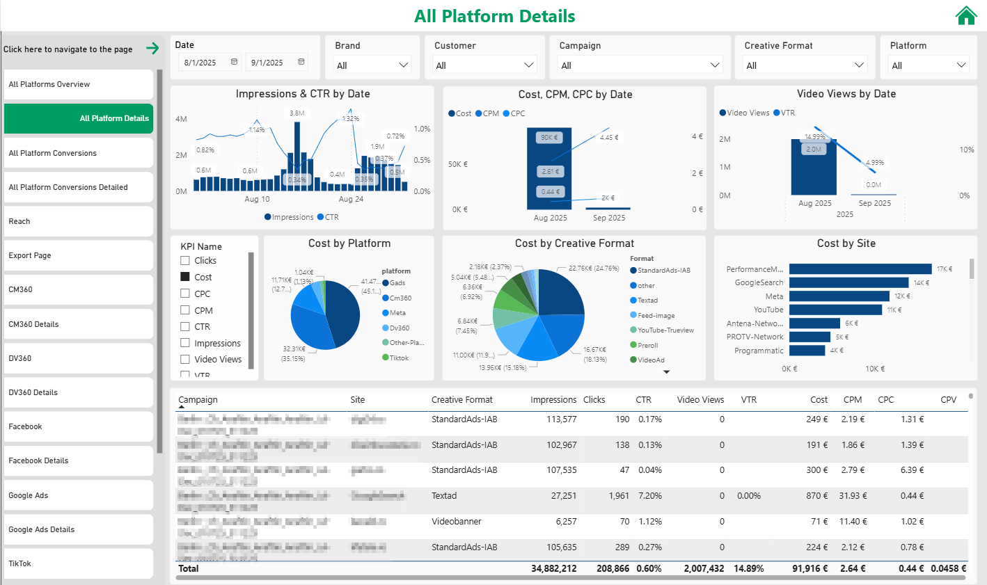Uncheck the Cost checkbox in KPI Name
The width and height of the screenshot is (987, 585).
(x=184, y=277)
